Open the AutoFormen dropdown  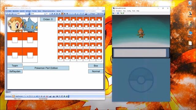pyautogui.click(x=19, y=96)
